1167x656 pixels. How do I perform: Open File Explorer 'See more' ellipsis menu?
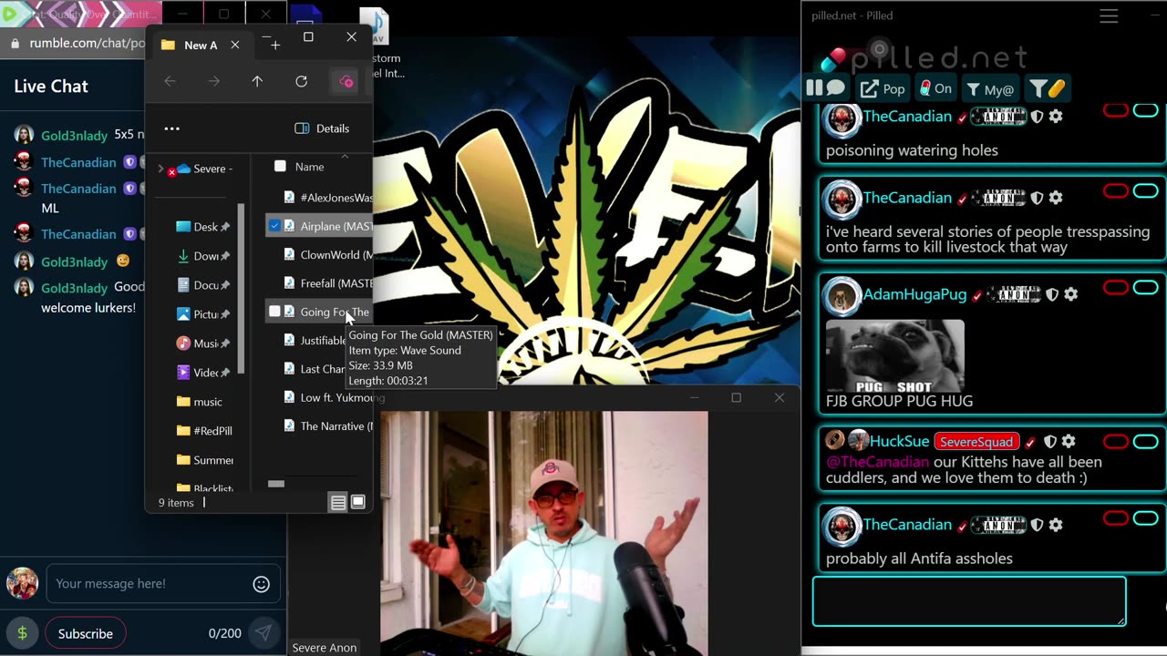171,128
